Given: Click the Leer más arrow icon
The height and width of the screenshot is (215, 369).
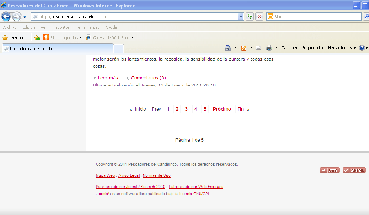Looking at the screenshot, I should click(x=95, y=77).
